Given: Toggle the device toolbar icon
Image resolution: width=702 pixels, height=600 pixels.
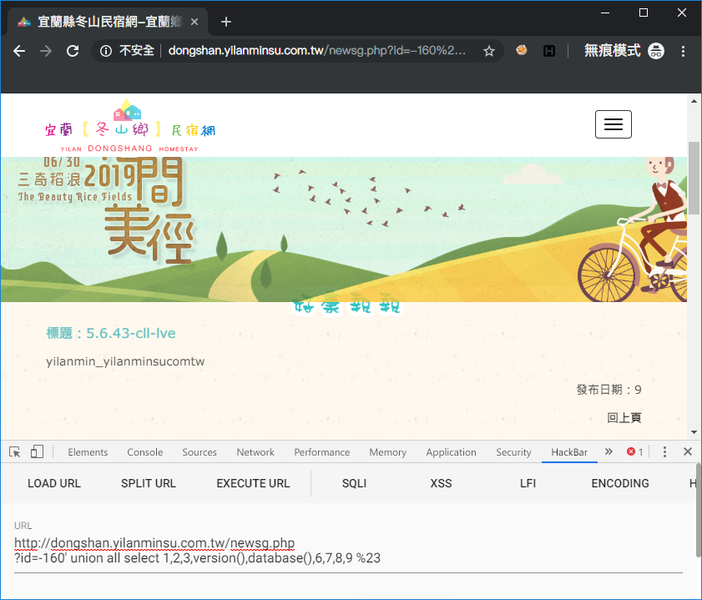Looking at the screenshot, I should [37, 452].
